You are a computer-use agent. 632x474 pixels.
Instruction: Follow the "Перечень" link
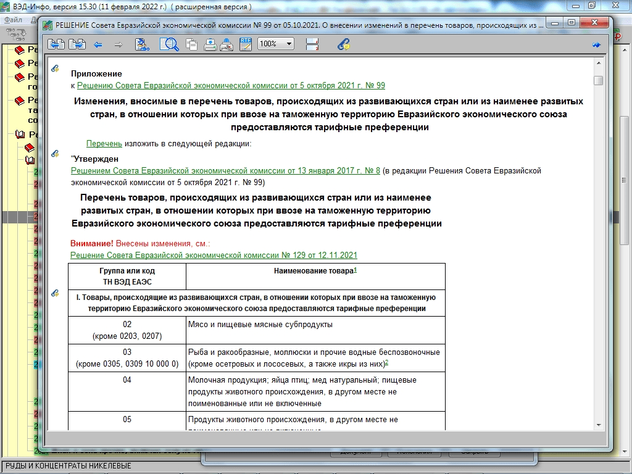(x=104, y=143)
